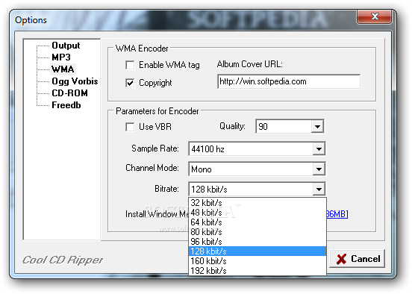Pick 80 kbit/s from list
The image size is (412, 294).
coord(257,232)
